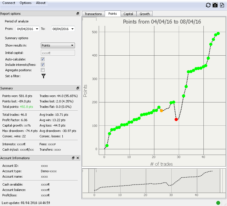Float the Summary panel

tap(78, 88)
